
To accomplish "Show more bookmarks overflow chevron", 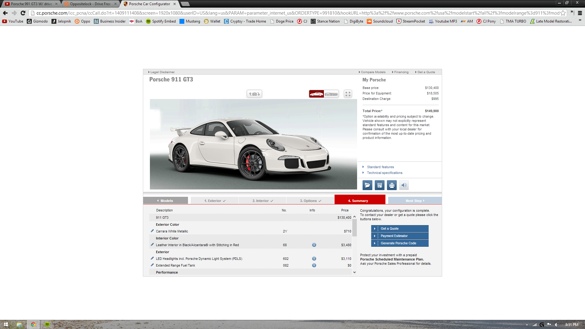I will [580, 21].
